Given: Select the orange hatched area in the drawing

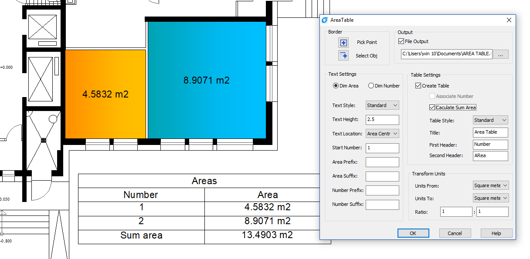Looking at the screenshot, I should 105,94.
